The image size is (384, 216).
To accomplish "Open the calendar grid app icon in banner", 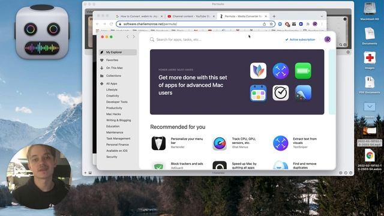I will click(x=259, y=93).
